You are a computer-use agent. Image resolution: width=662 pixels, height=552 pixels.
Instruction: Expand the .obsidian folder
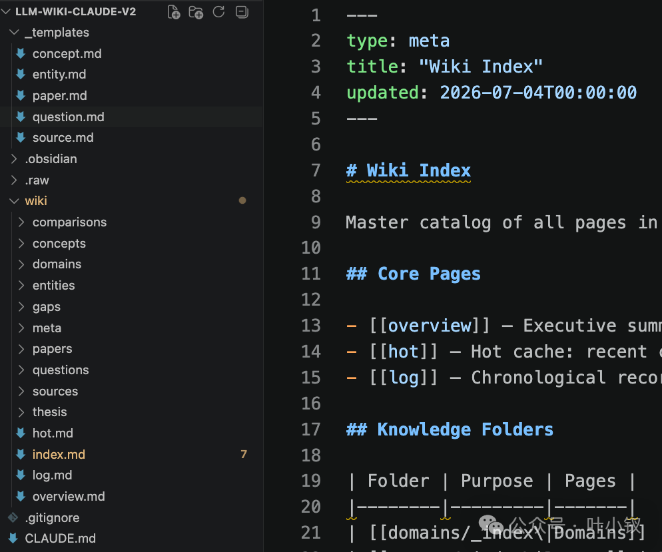pyautogui.click(x=14, y=158)
